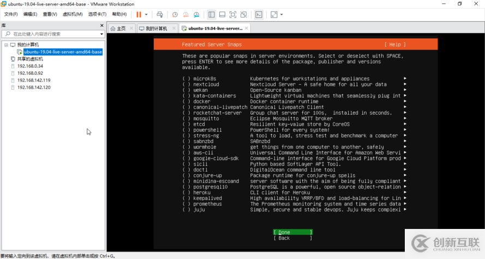485x259 pixels.
Task: Toggle the canonical-livepatch snap checkbox
Action: (187, 107)
